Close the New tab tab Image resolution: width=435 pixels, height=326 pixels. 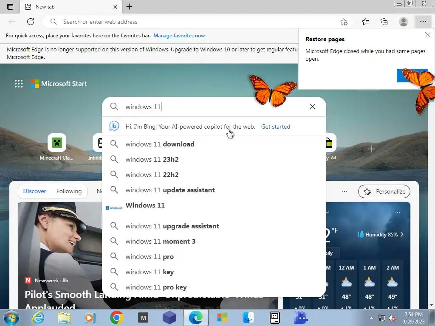point(115,7)
